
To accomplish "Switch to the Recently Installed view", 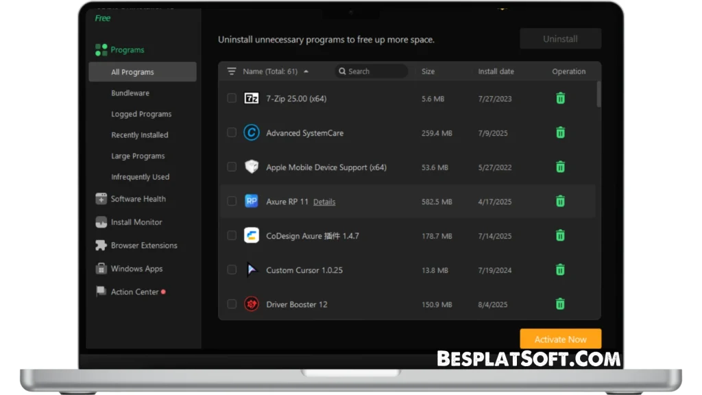I will (140, 134).
